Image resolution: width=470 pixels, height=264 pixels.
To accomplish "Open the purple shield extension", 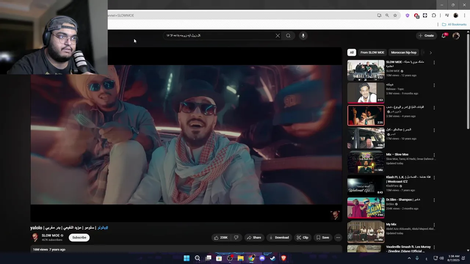I will click(x=407, y=15).
